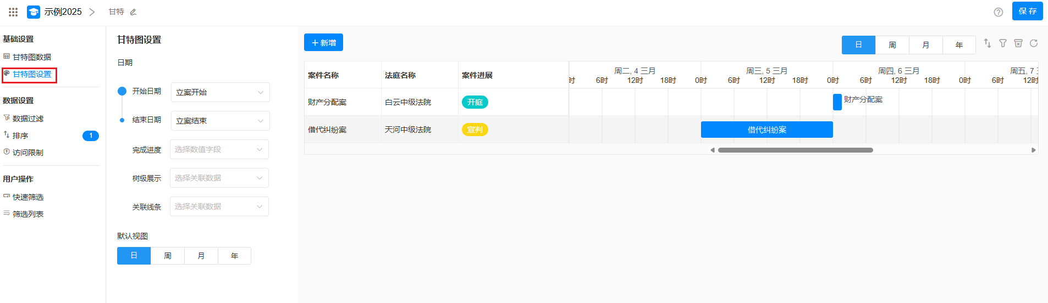This screenshot has width=1048, height=303.
Task: Select 周 in the default view setting
Action: [x=168, y=256]
